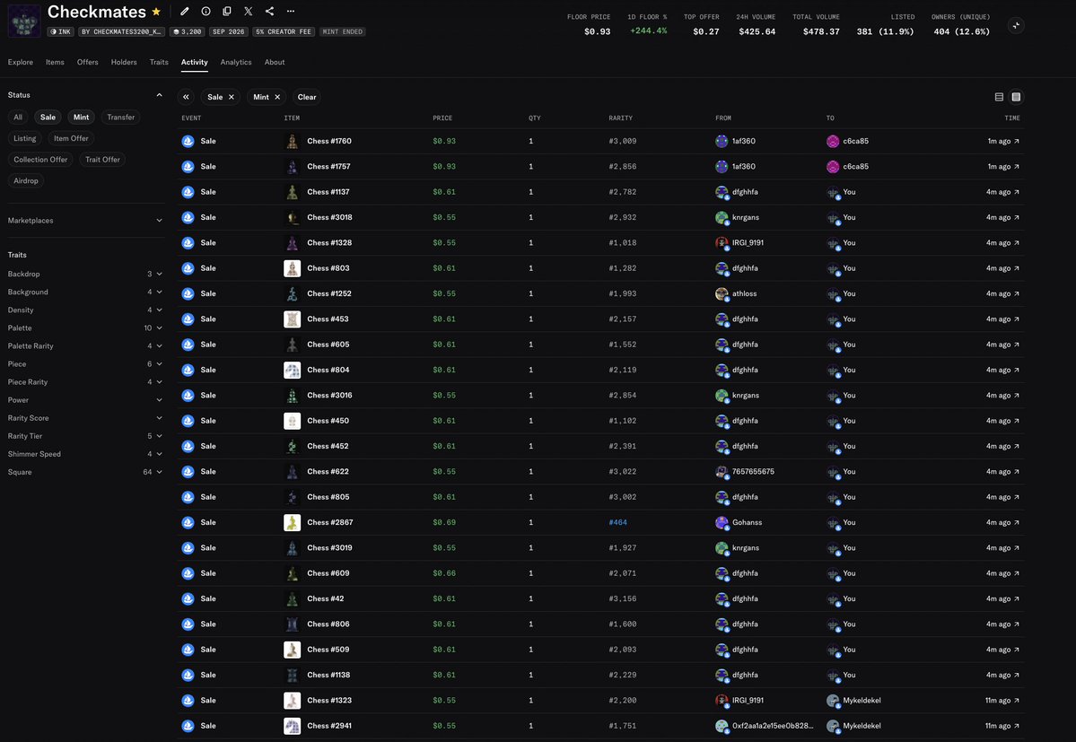
Task: Open the Analytics tab
Action: 236,63
